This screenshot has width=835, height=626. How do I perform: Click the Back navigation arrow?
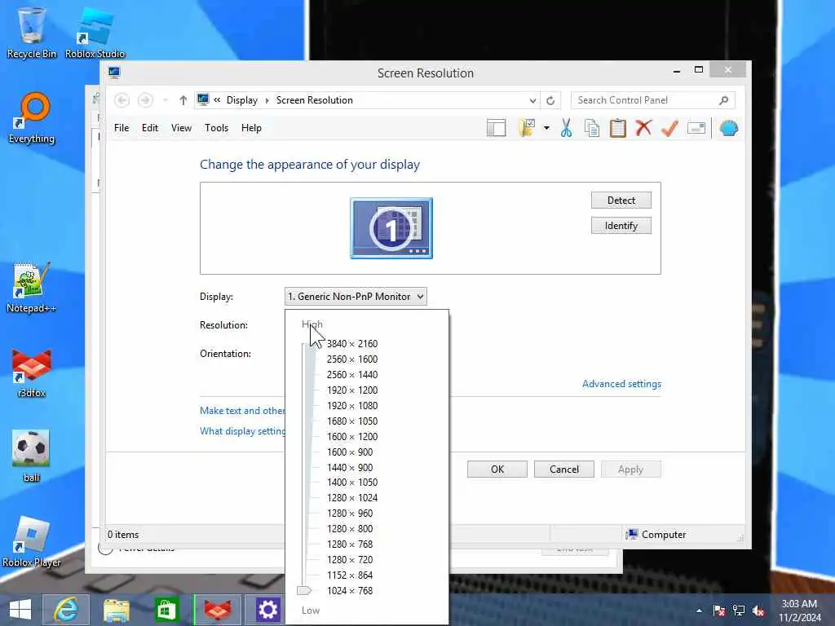tap(122, 100)
